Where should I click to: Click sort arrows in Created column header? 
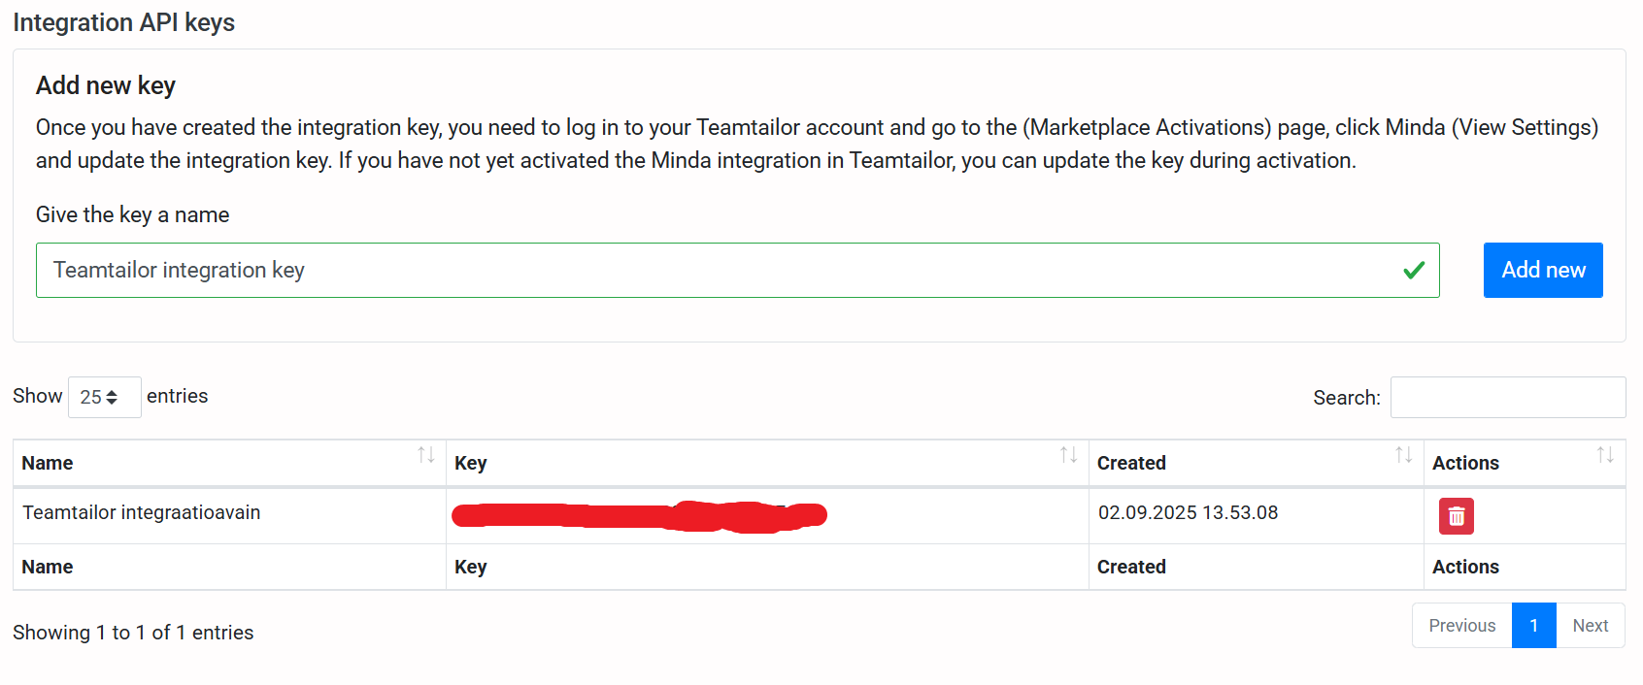point(1403,455)
